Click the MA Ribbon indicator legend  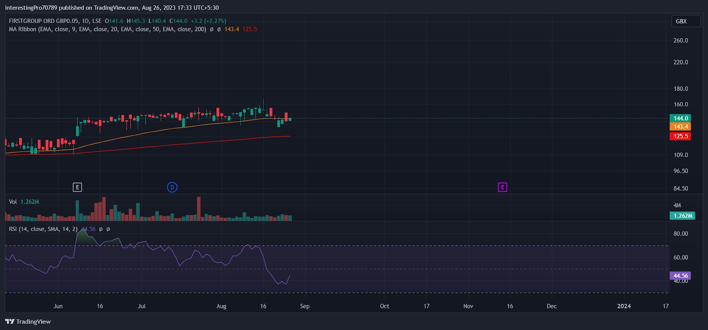pyautogui.click(x=108, y=29)
